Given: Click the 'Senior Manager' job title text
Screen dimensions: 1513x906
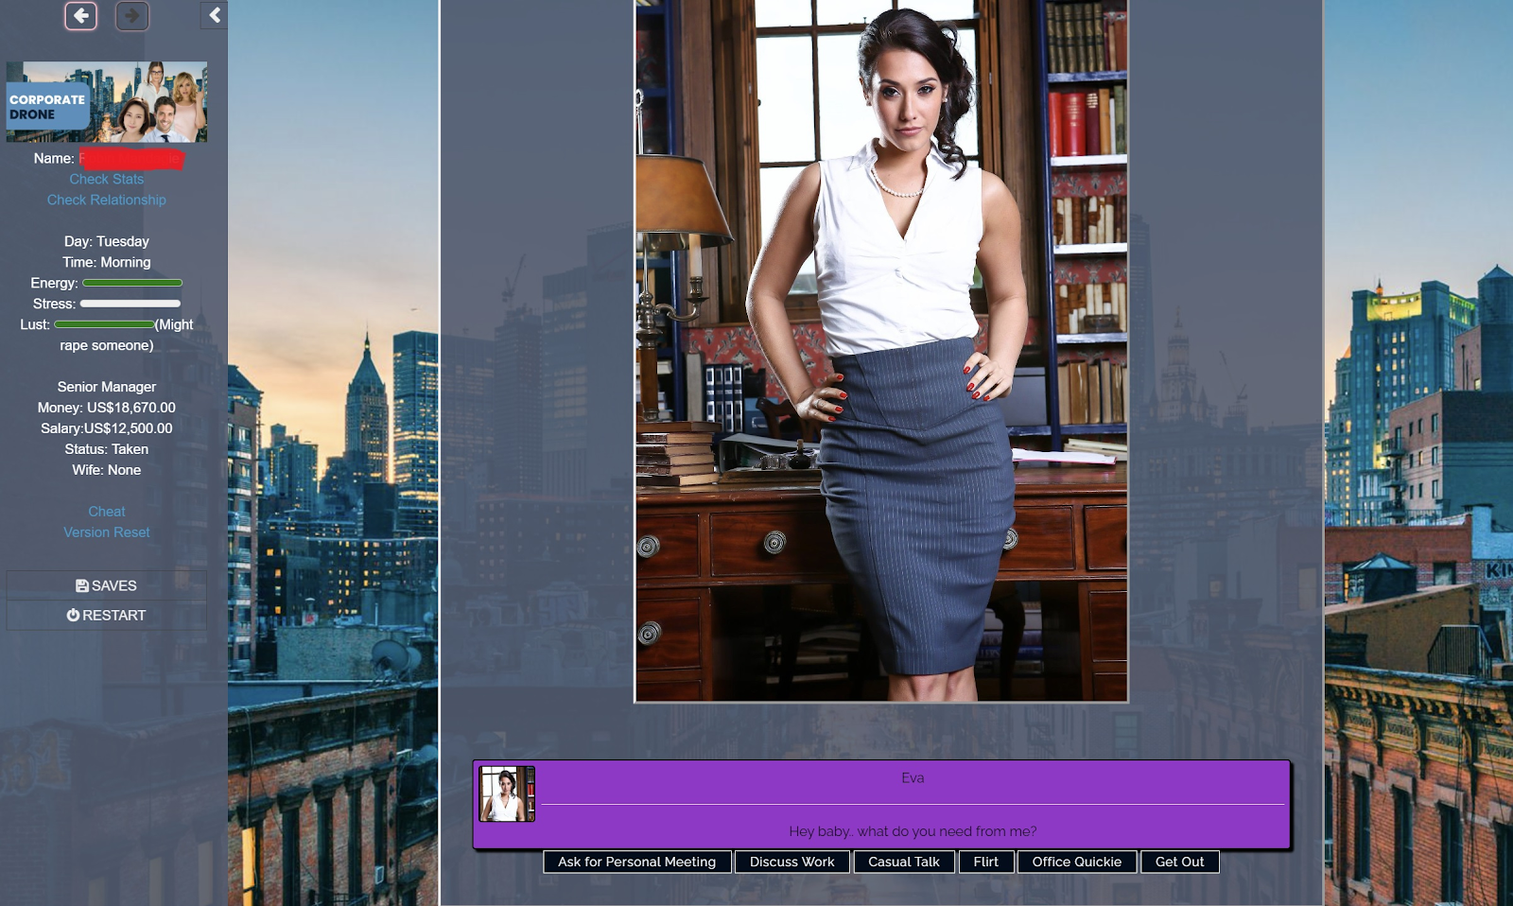Looking at the screenshot, I should 107,387.
